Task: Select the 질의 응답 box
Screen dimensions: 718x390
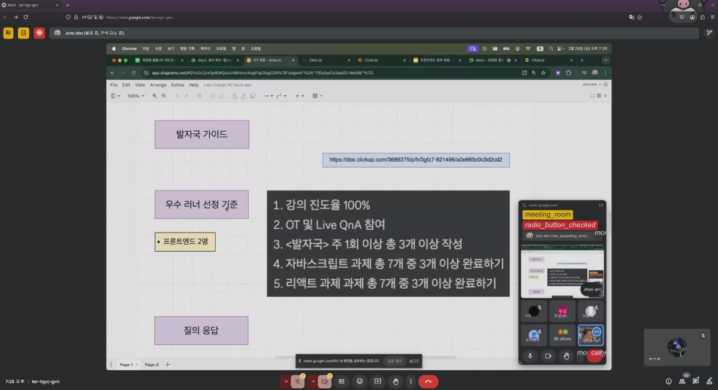Action: 201,331
